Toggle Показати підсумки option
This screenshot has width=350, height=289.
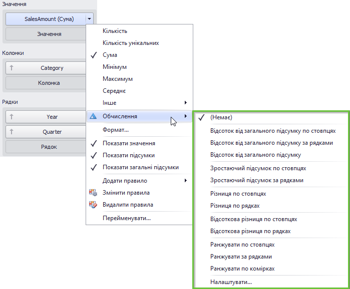pyautogui.click(x=139, y=155)
